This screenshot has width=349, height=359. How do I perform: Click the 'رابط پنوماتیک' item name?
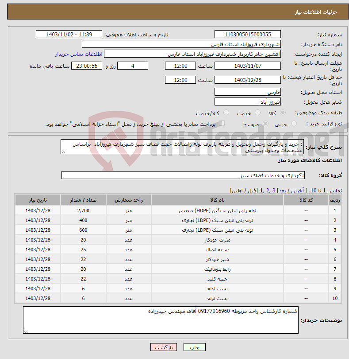click(x=217, y=269)
